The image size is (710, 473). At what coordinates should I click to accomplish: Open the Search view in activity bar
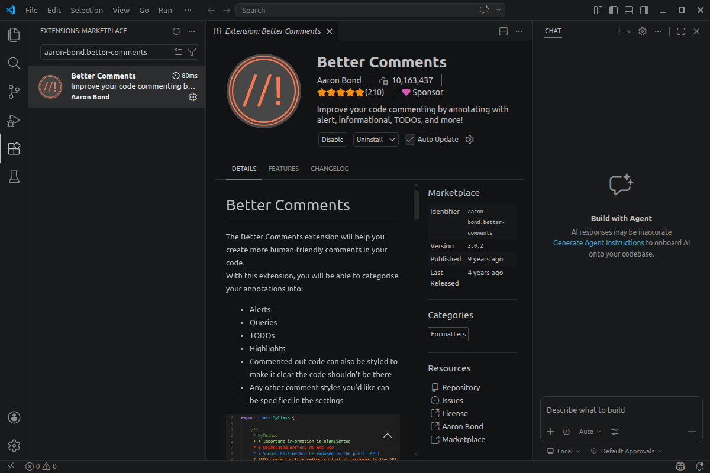[x=14, y=63]
